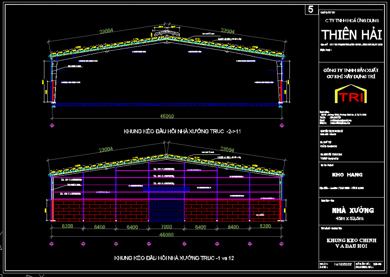Select the caption ending TRUC -1 va 12

pos(174,258)
